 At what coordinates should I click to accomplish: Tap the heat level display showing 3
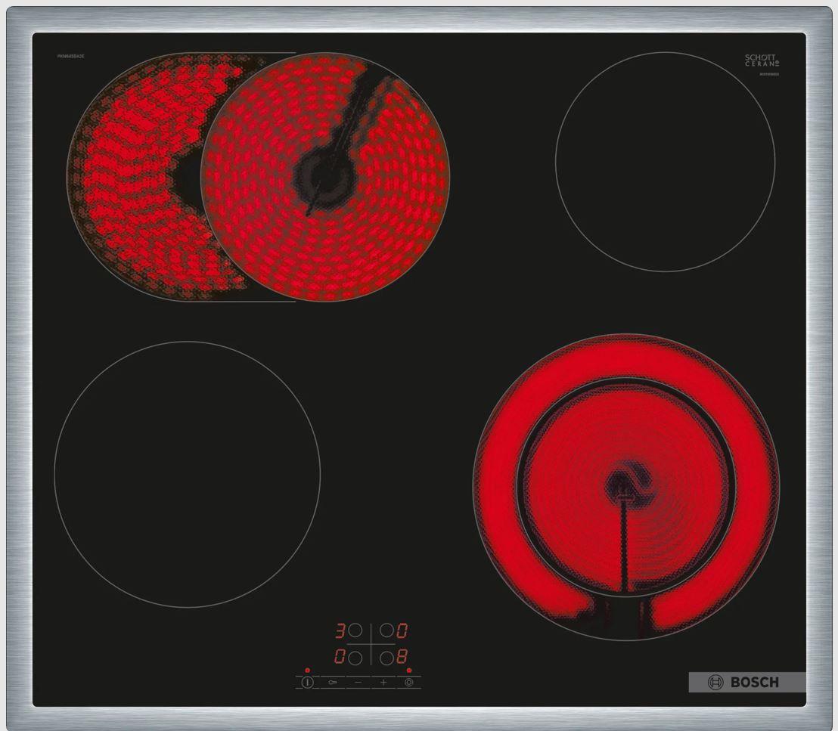(x=340, y=631)
